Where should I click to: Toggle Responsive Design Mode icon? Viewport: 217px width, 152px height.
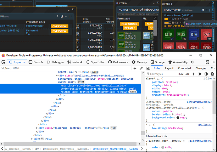(207, 62)
